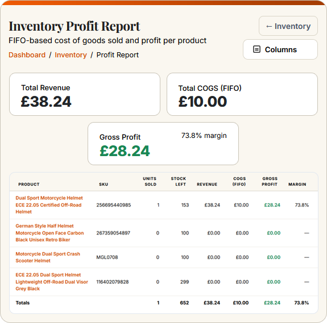327x323 pixels.
Task: Select SKU 116402079828
Action: (113, 282)
